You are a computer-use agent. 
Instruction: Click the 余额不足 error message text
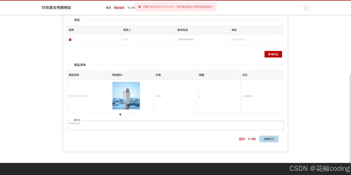click(x=178, y=7)
